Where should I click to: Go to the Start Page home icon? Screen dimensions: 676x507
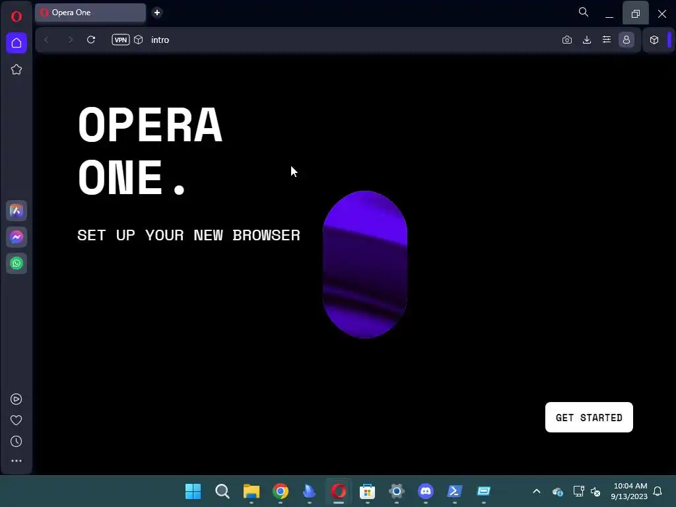(17, 43)
